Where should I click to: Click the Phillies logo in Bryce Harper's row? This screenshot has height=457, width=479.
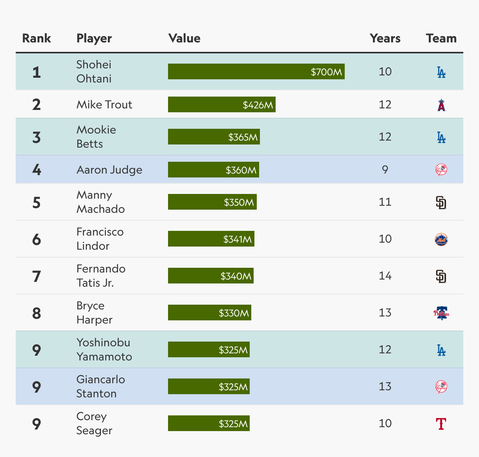pos(441,313)
